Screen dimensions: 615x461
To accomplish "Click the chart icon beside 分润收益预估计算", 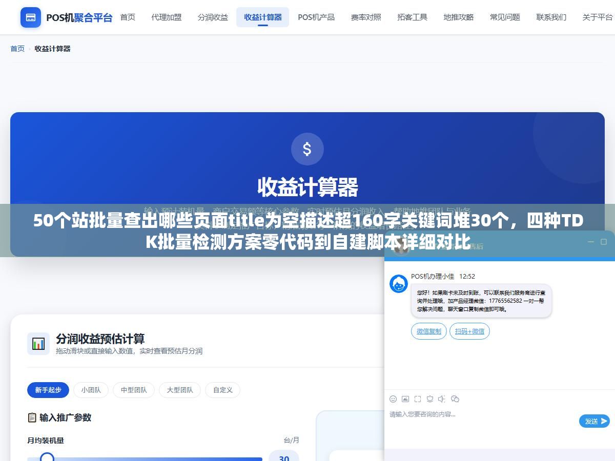I will tap(38, 344).
